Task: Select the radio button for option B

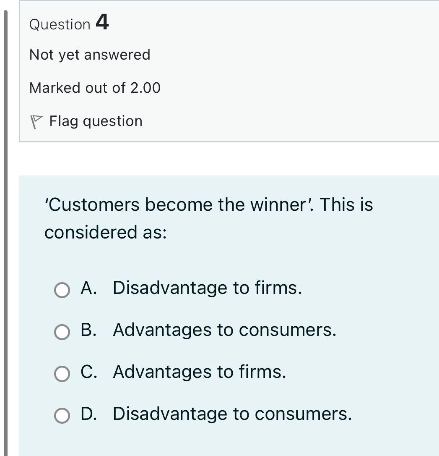Action: point(62,332)
